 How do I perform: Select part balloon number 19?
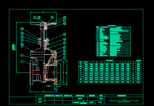pos(52,17)
